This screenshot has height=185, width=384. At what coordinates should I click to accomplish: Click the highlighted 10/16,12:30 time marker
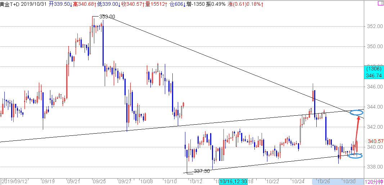click(234, 181)
